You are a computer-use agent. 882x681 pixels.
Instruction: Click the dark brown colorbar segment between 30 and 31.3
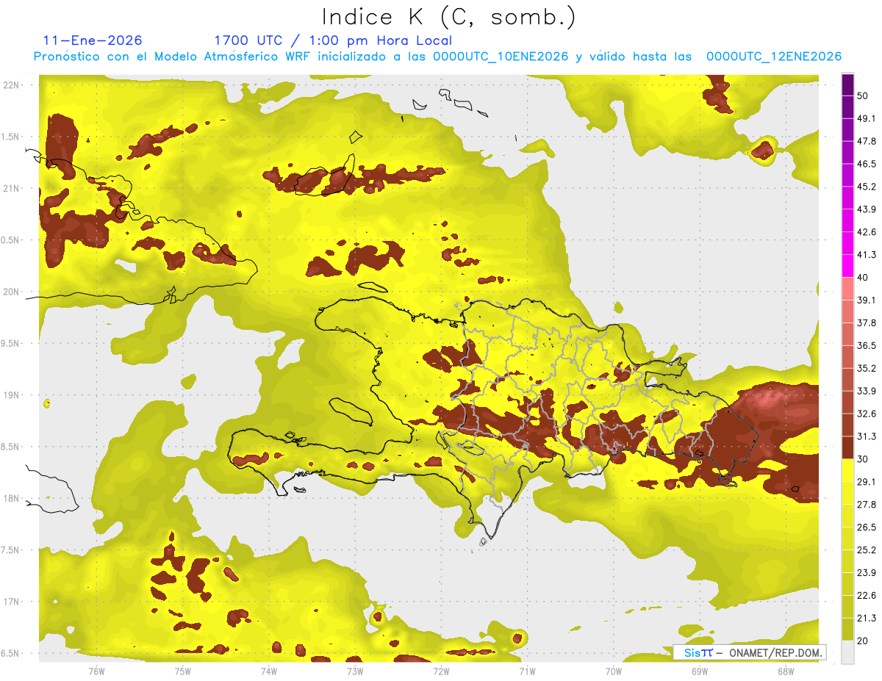click(847, 448)
